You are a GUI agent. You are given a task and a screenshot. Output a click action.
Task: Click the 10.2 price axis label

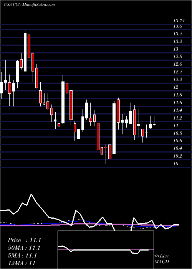[x=177, y=156]
